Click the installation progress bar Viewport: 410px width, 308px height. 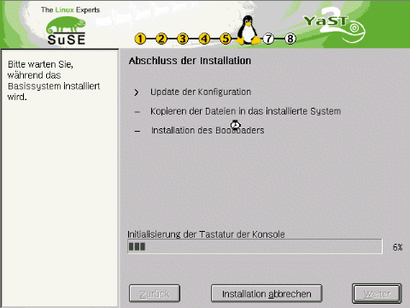[255, 246]
